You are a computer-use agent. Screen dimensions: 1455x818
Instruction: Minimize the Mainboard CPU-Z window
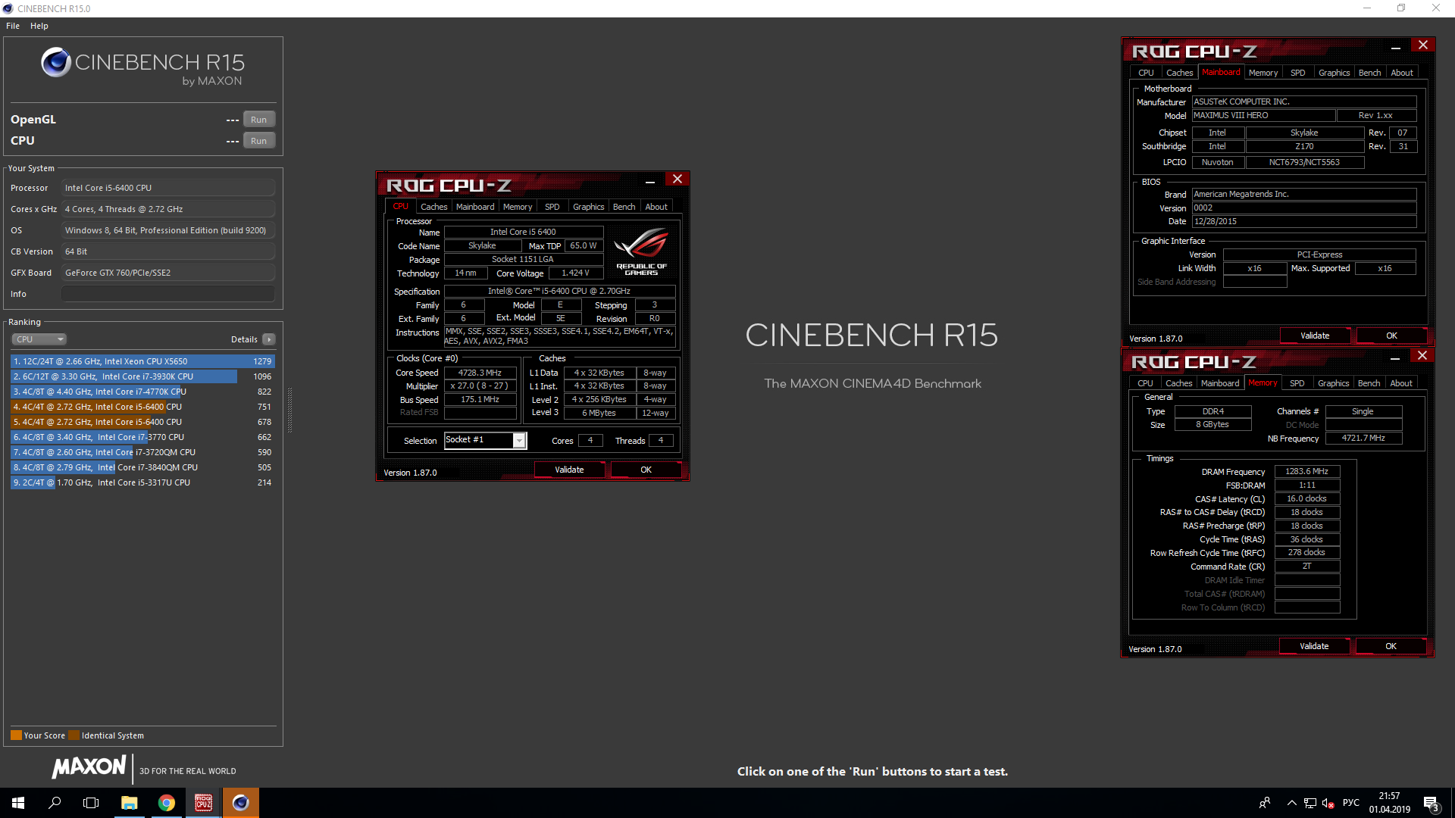pos(1396,46)
